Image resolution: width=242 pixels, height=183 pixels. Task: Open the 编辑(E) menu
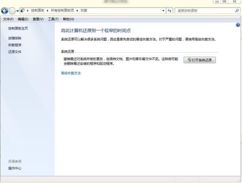coord(23,19)
